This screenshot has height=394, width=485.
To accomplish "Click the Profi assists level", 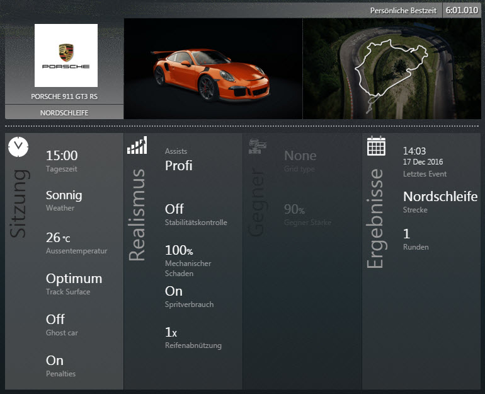I will 179,166.
